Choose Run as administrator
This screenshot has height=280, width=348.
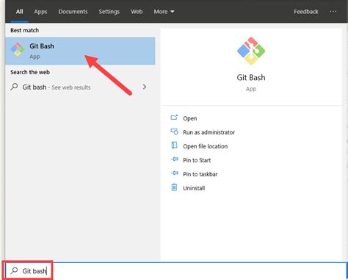(x=209, y=132)
